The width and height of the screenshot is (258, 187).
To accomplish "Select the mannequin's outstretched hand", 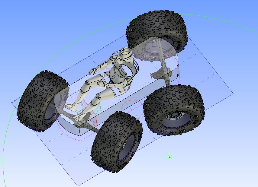I will (92, 72).
